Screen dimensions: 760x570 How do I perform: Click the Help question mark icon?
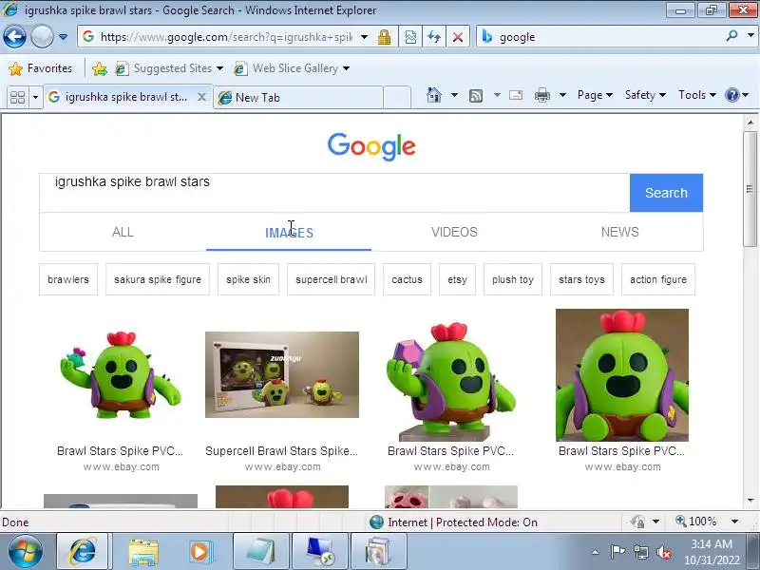(x=731, y=95)
